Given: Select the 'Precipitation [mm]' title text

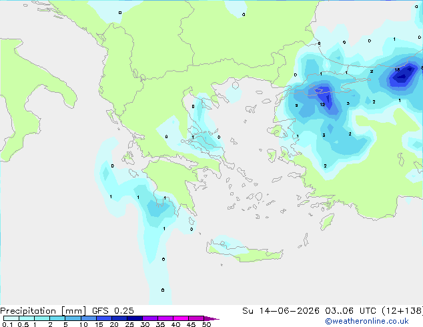Looking at the screenshot, I should point(43,311).
